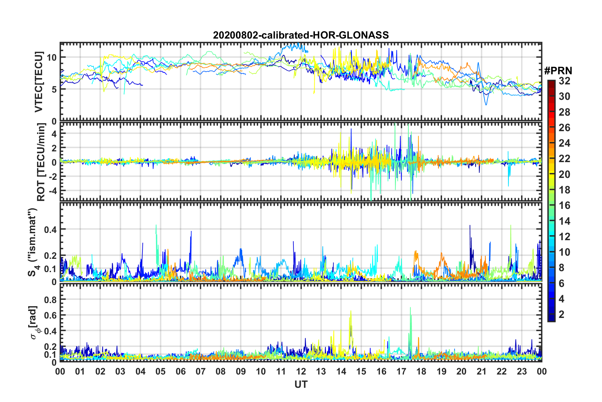Click the -4 tick on ROT axis
This screenshot has width=602, height=402.
(52, 191)
